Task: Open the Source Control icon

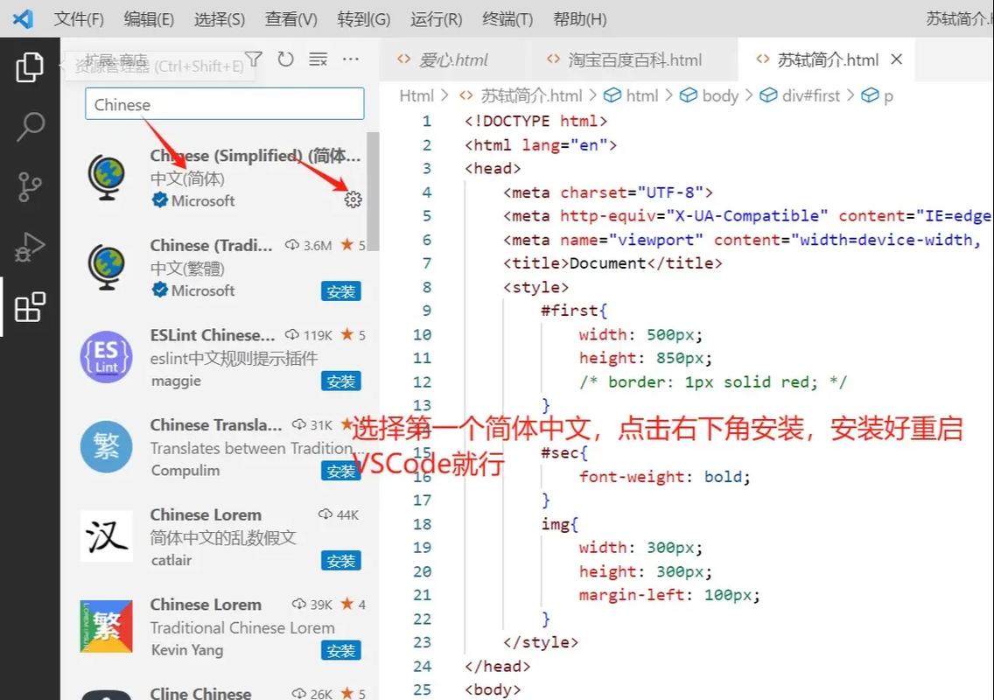Action: (x=30, y=186)
